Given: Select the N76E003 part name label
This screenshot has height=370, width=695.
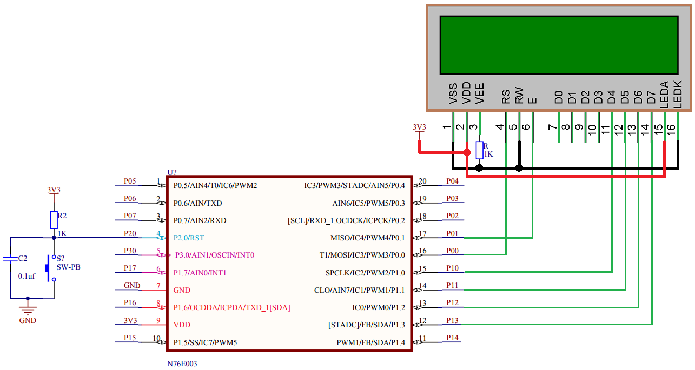Looking at the screenshot, I should pos(182,364).
